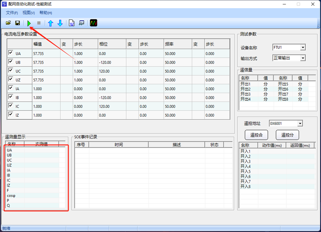Screen dimensions: 321x232
Task: Expand the 遥控地址 0X6001 dropdown
Action: 300,123
